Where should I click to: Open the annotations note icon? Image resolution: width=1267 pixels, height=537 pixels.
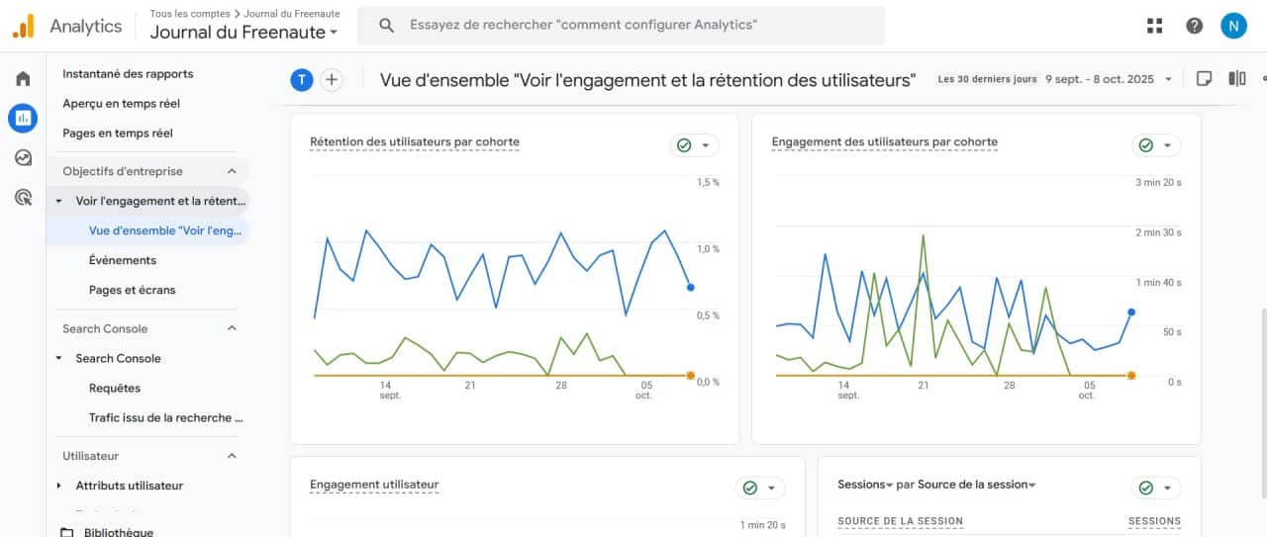coord(1205,79)
